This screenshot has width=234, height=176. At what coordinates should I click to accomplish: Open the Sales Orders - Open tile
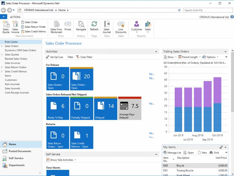point(82,79)
